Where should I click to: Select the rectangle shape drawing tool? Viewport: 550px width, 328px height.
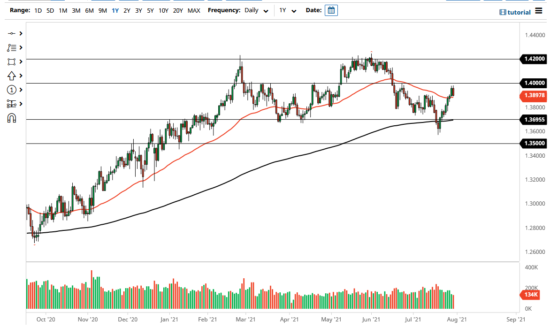[11, 61]
